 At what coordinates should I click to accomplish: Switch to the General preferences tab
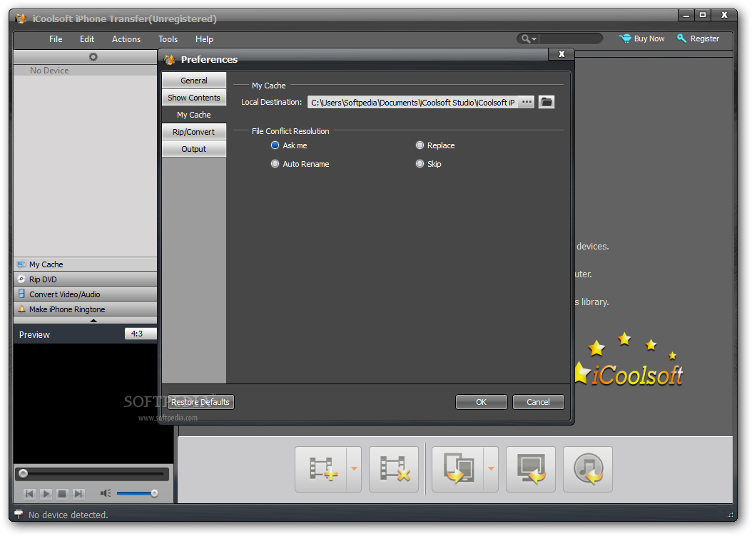click(194, 81)
